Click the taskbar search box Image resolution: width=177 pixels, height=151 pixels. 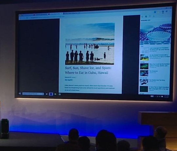33,94
